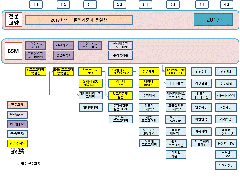Open the Capstone디자인 course box
The width and height of the screenshot is (240, 180).
click(x=176, y=72)
